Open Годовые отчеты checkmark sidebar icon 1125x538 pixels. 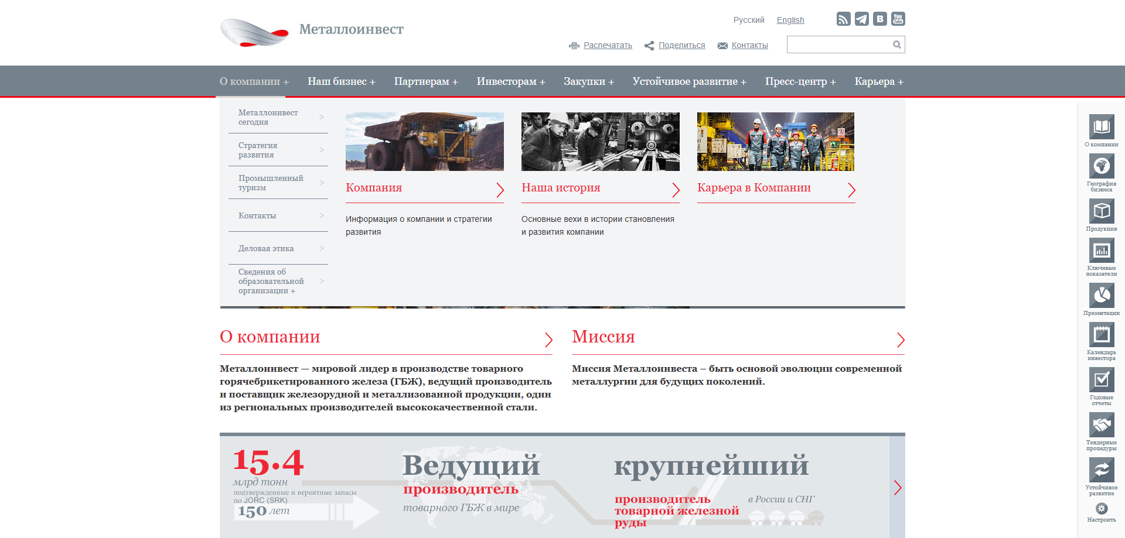(x=1102, y=379)
